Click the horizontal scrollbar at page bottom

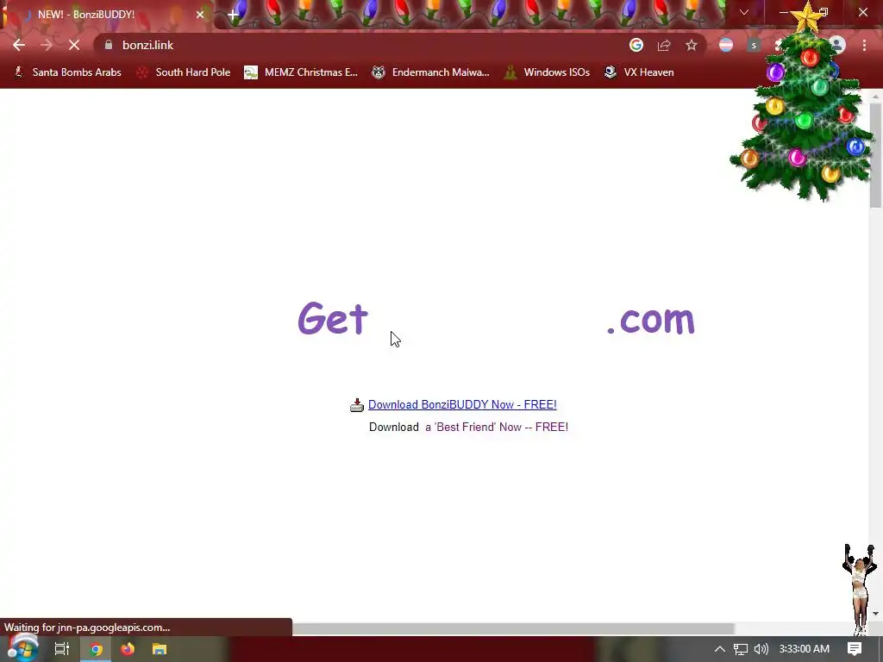(x=512, y=628)
